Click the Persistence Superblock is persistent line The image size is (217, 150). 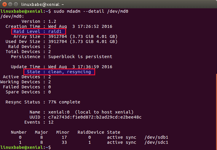coord(61,57)
